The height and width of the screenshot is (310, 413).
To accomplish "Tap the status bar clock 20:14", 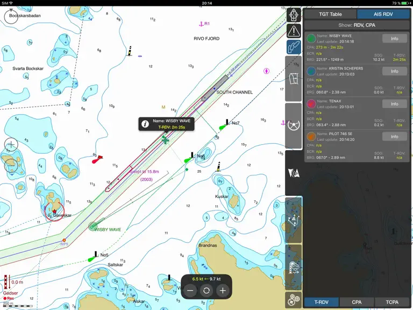I will click(206, 3).
